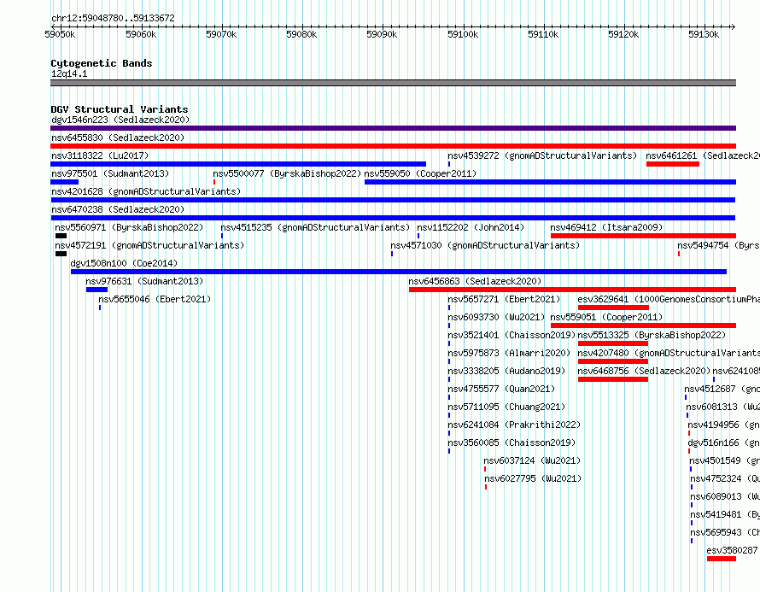The height and width of the screenshot is (592, 760).
Task: Select the nsv5655046 (Ebert2021) label
Action: coord(155,299)
